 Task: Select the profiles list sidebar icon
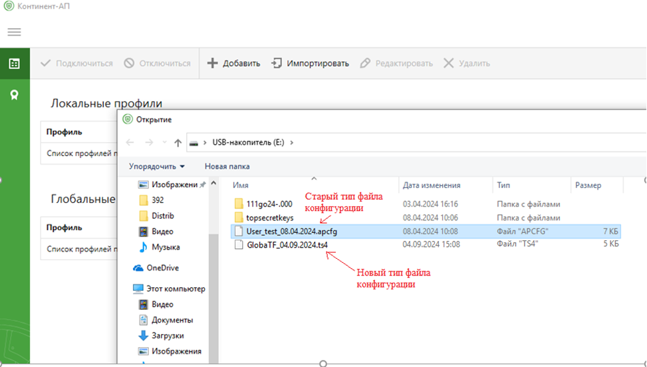(14, 64)
